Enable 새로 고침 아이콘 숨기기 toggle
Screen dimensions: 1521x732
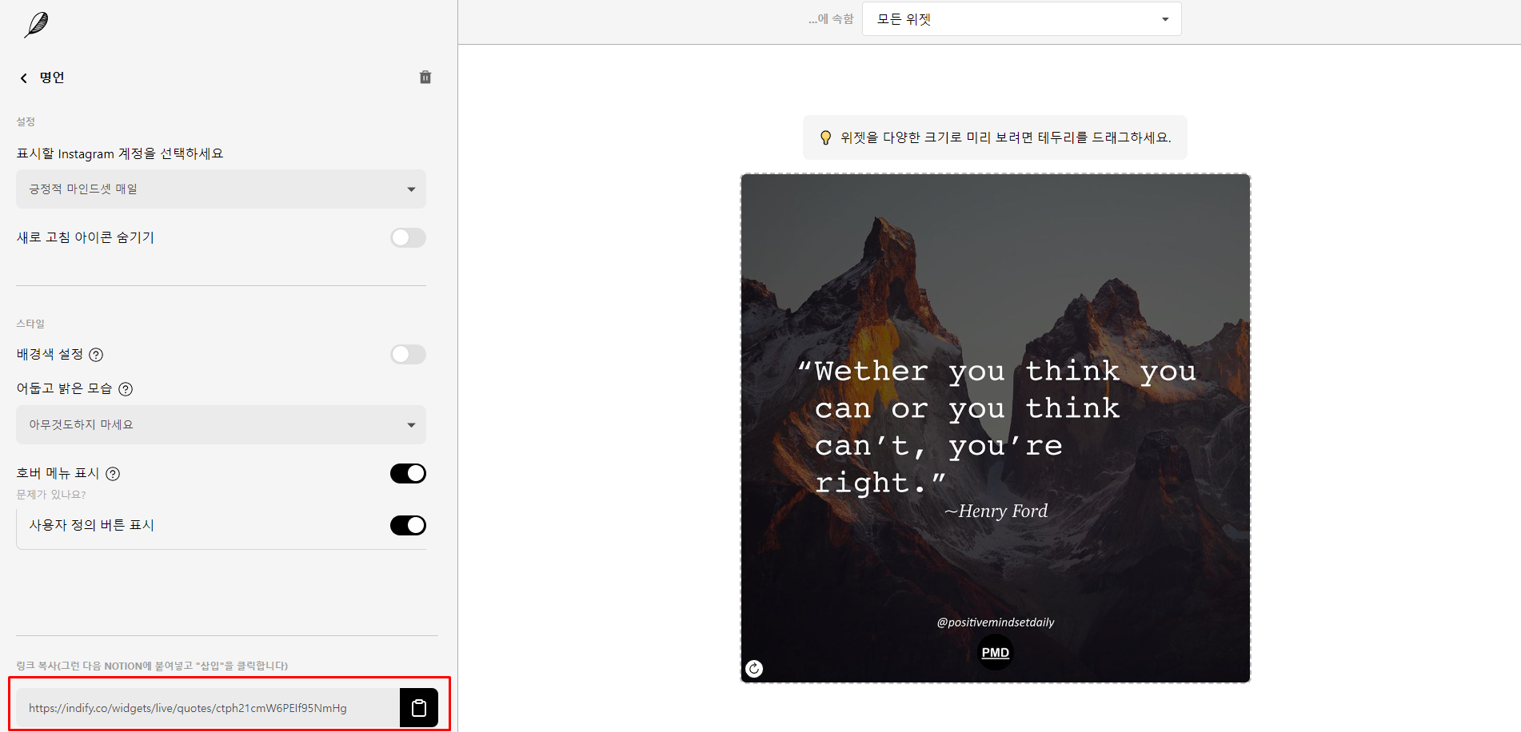point(408,237)
